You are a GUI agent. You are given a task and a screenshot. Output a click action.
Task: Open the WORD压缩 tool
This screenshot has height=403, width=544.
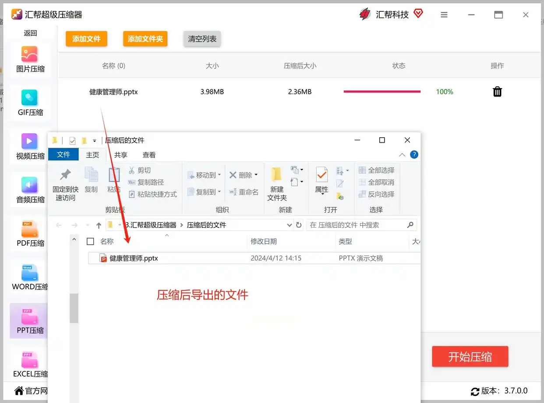tap(29, 277)
